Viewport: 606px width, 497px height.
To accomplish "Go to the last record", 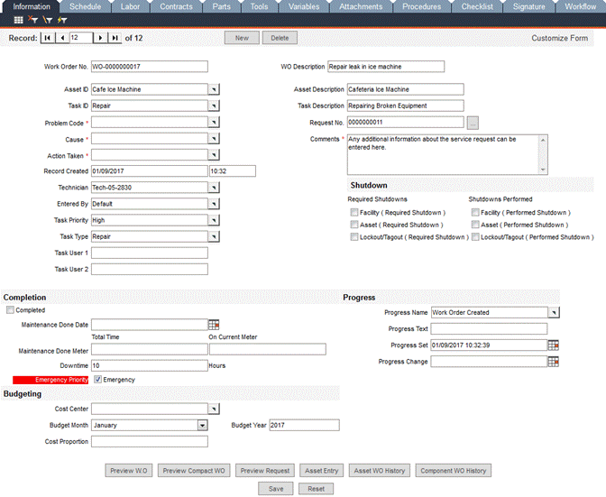I will [x=115, y=39].
